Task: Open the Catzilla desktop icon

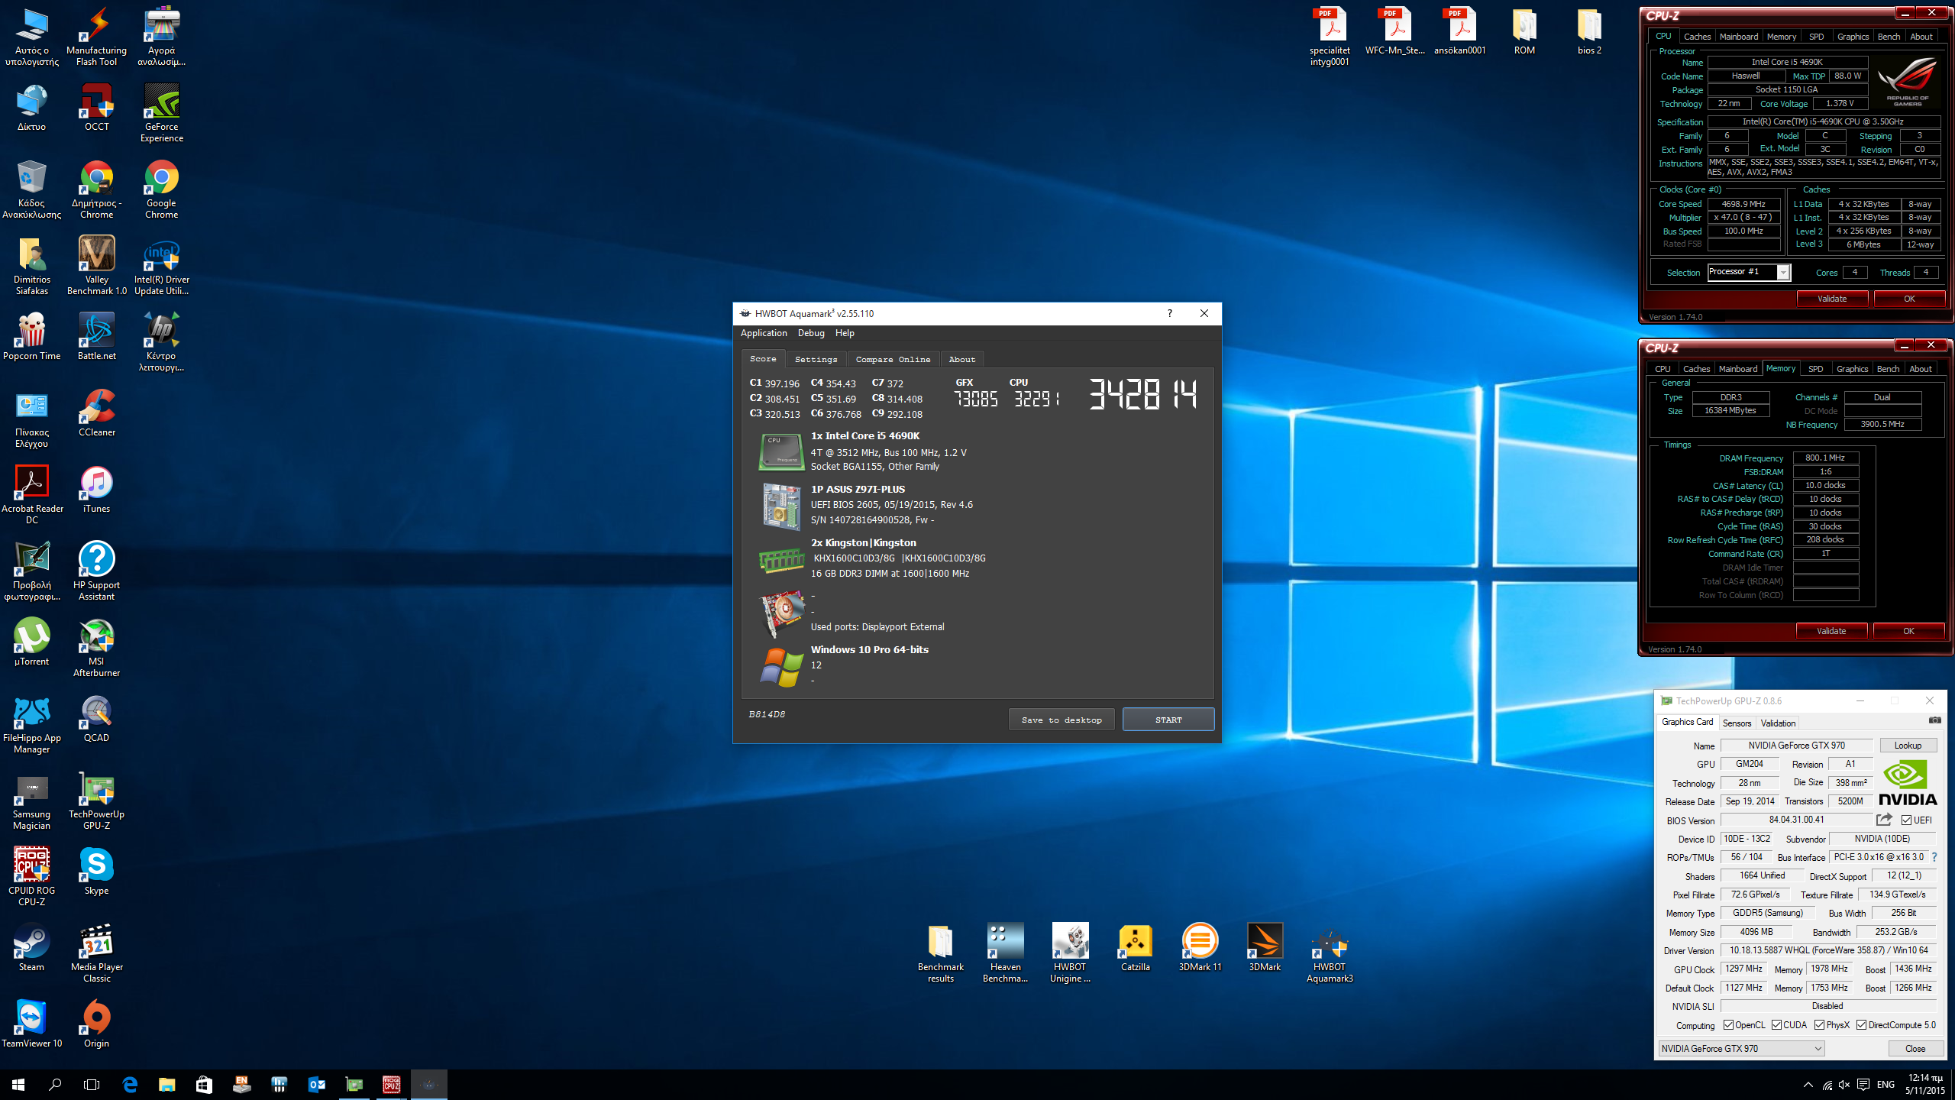Action: tap(1135, 947)
